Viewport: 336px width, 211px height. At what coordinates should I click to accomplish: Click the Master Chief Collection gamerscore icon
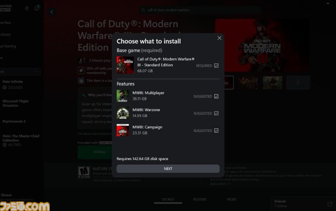(5, 145)
